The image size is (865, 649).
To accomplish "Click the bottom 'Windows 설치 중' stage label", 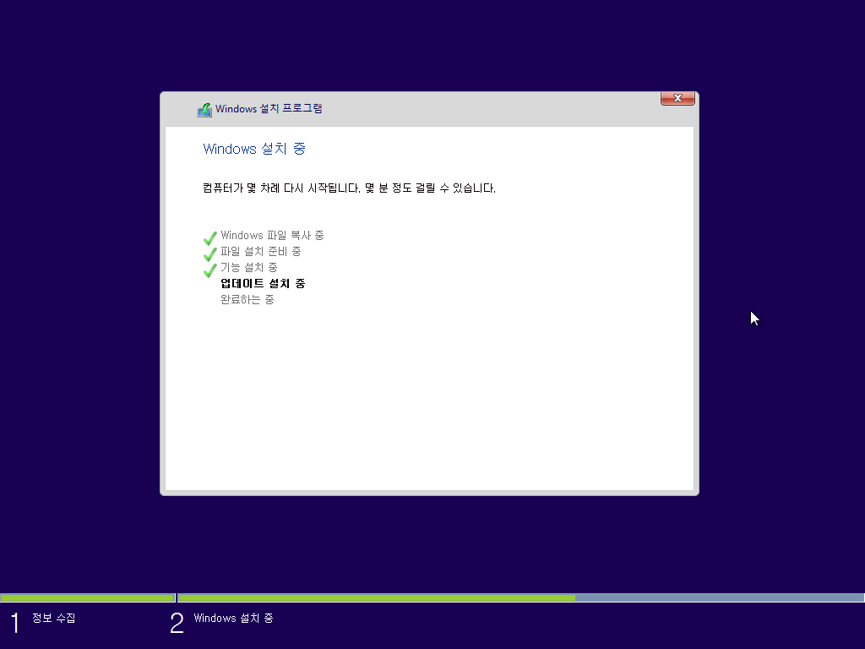I will [233, 618].
